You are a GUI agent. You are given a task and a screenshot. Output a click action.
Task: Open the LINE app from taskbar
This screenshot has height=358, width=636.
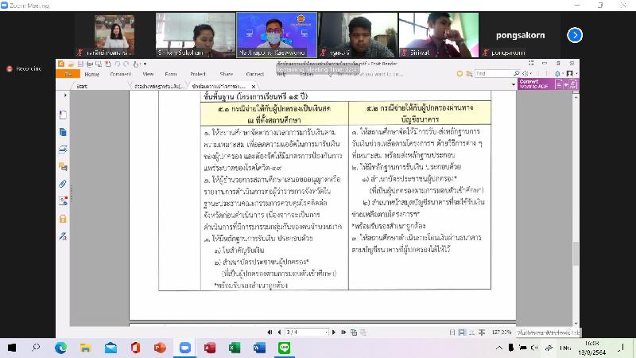click(282, 348)
